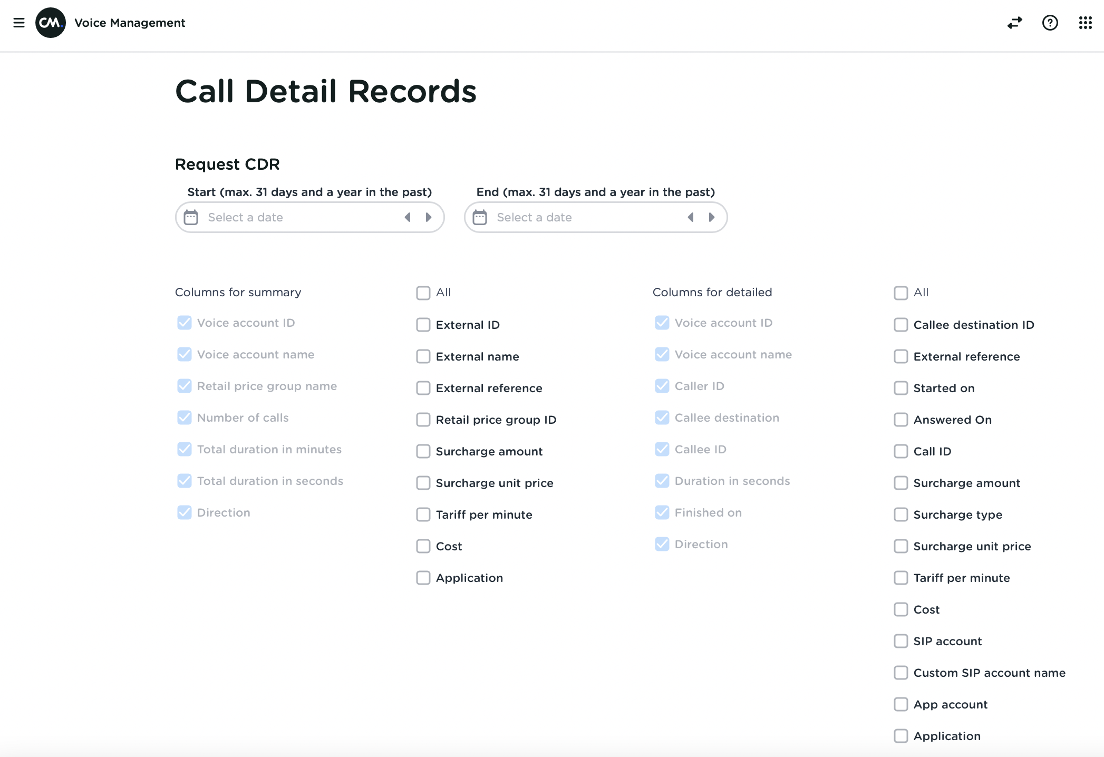The image size is (1104, 757).
Task: Click next-day arrow in Start date field
Action: click(x=429, y=217)
